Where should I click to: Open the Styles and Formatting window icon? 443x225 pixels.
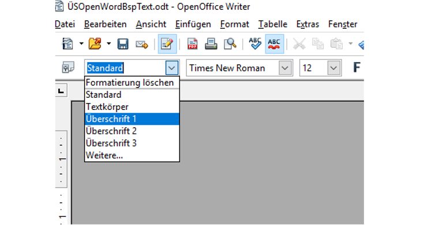[x=68, y=68]
